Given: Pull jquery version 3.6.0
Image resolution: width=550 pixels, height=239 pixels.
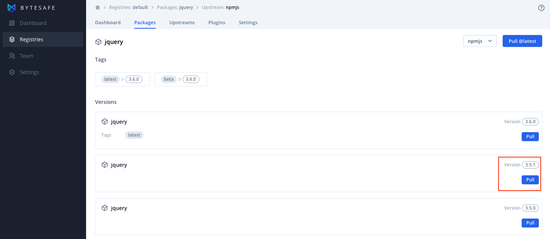Looking at the screenshot, I should [x=530, y=137].
